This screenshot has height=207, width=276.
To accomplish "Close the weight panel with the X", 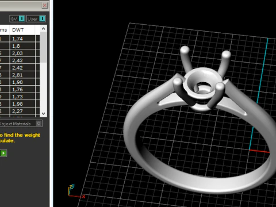I will click(x=45, y=5).
